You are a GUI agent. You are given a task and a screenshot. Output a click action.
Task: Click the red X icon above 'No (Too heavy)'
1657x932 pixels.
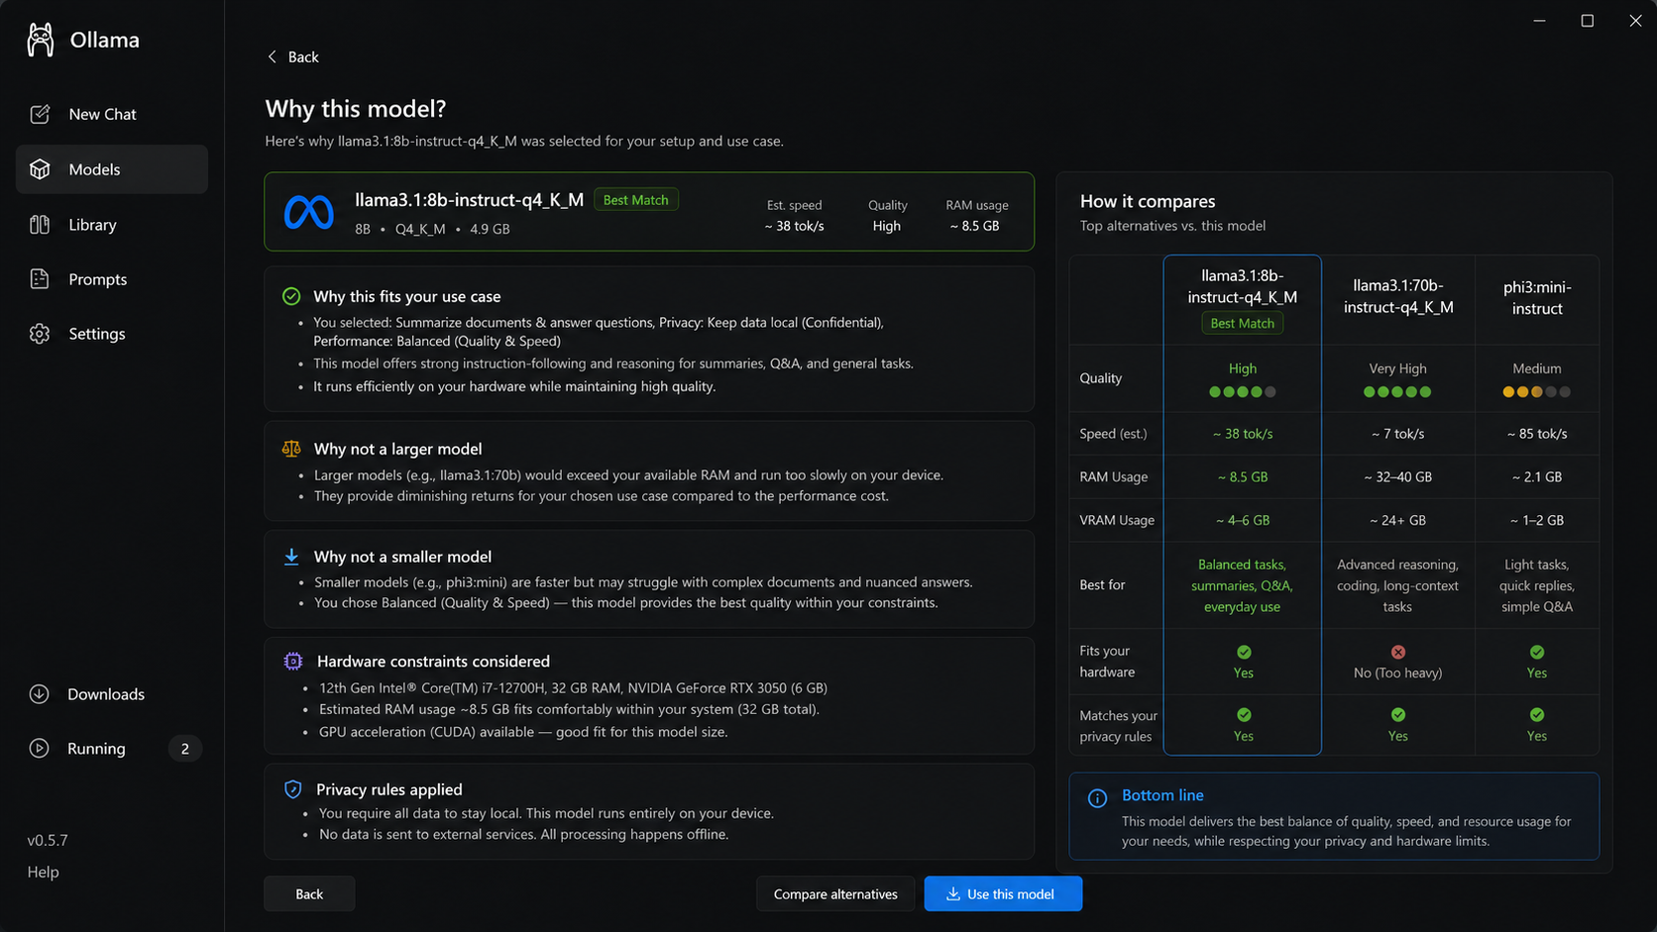pos(1398,652)
